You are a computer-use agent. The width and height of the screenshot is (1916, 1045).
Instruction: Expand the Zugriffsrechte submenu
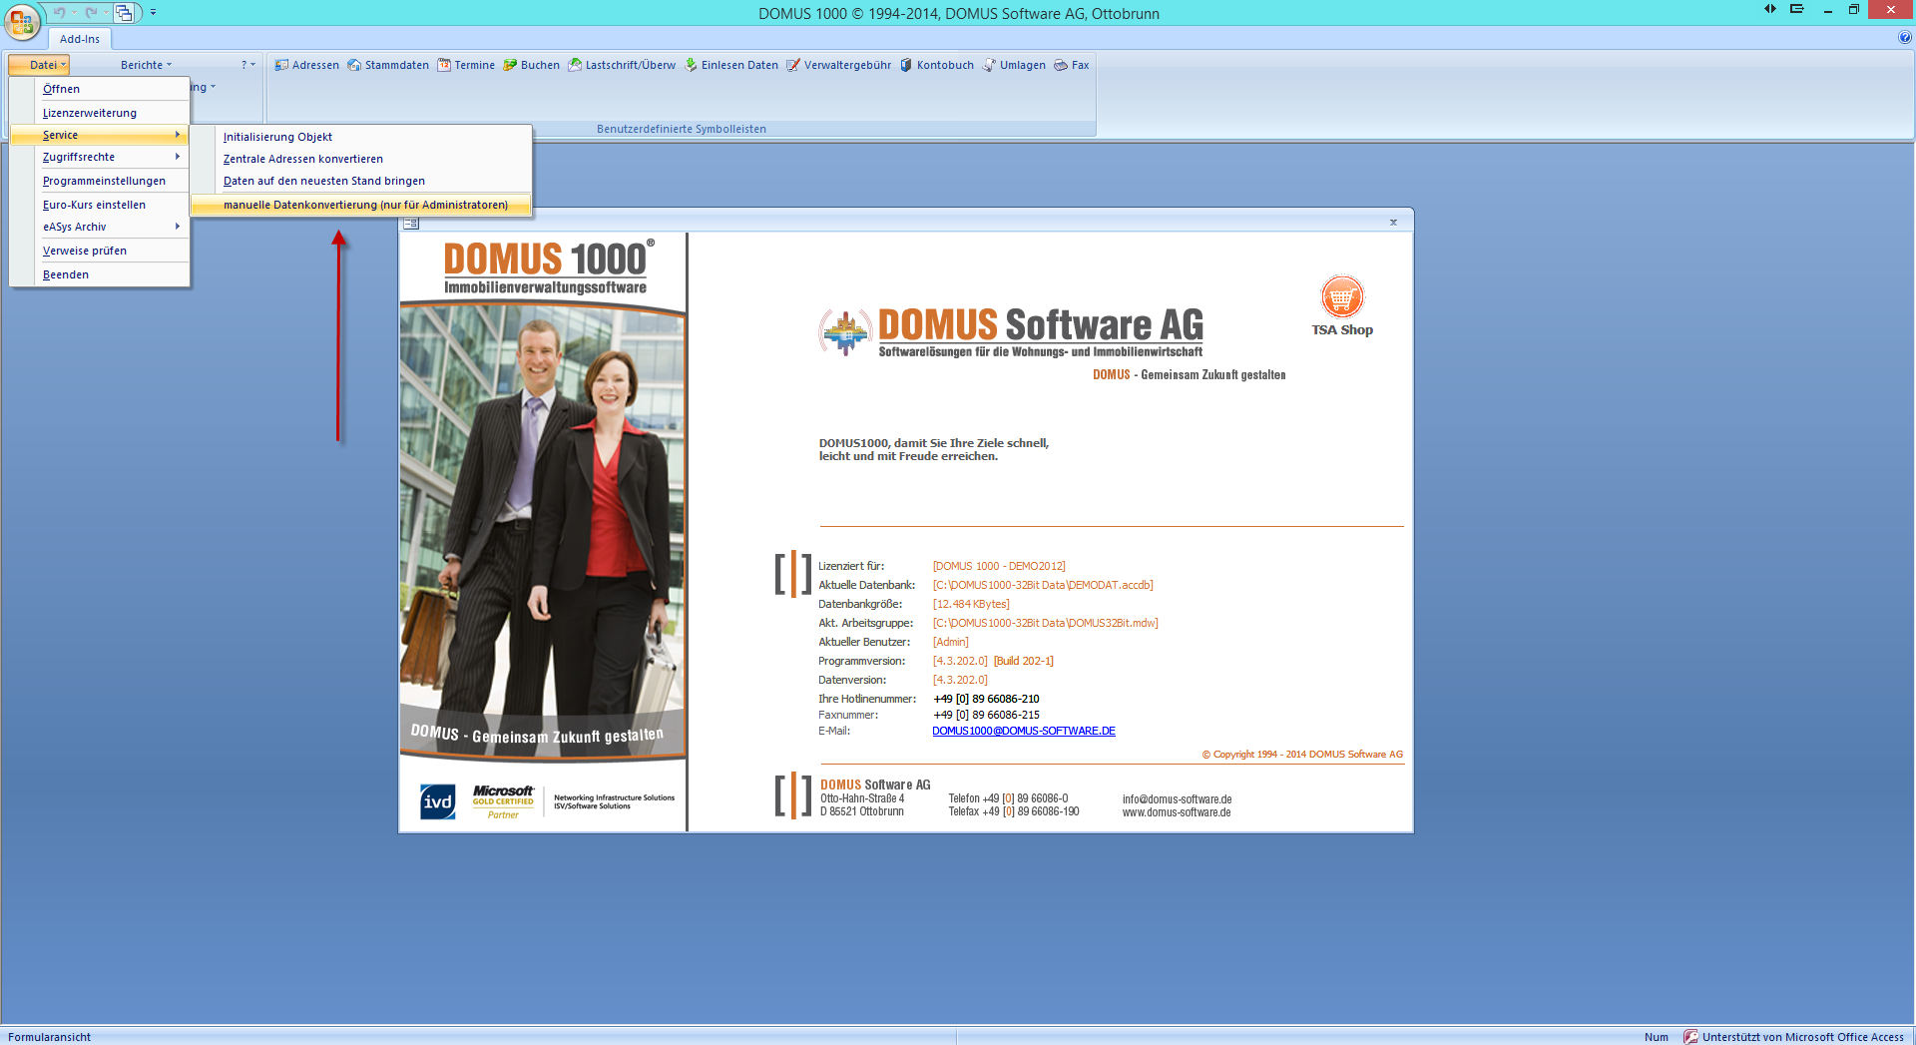point(100,157)
